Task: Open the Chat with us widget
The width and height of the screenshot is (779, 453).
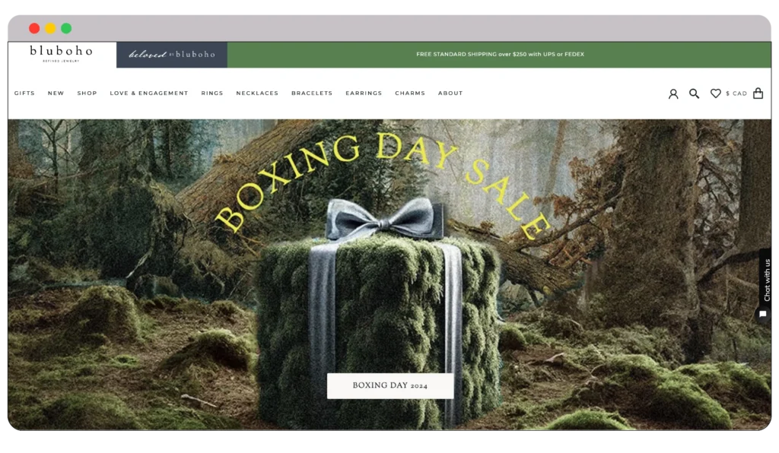Action: click(766, 280)
